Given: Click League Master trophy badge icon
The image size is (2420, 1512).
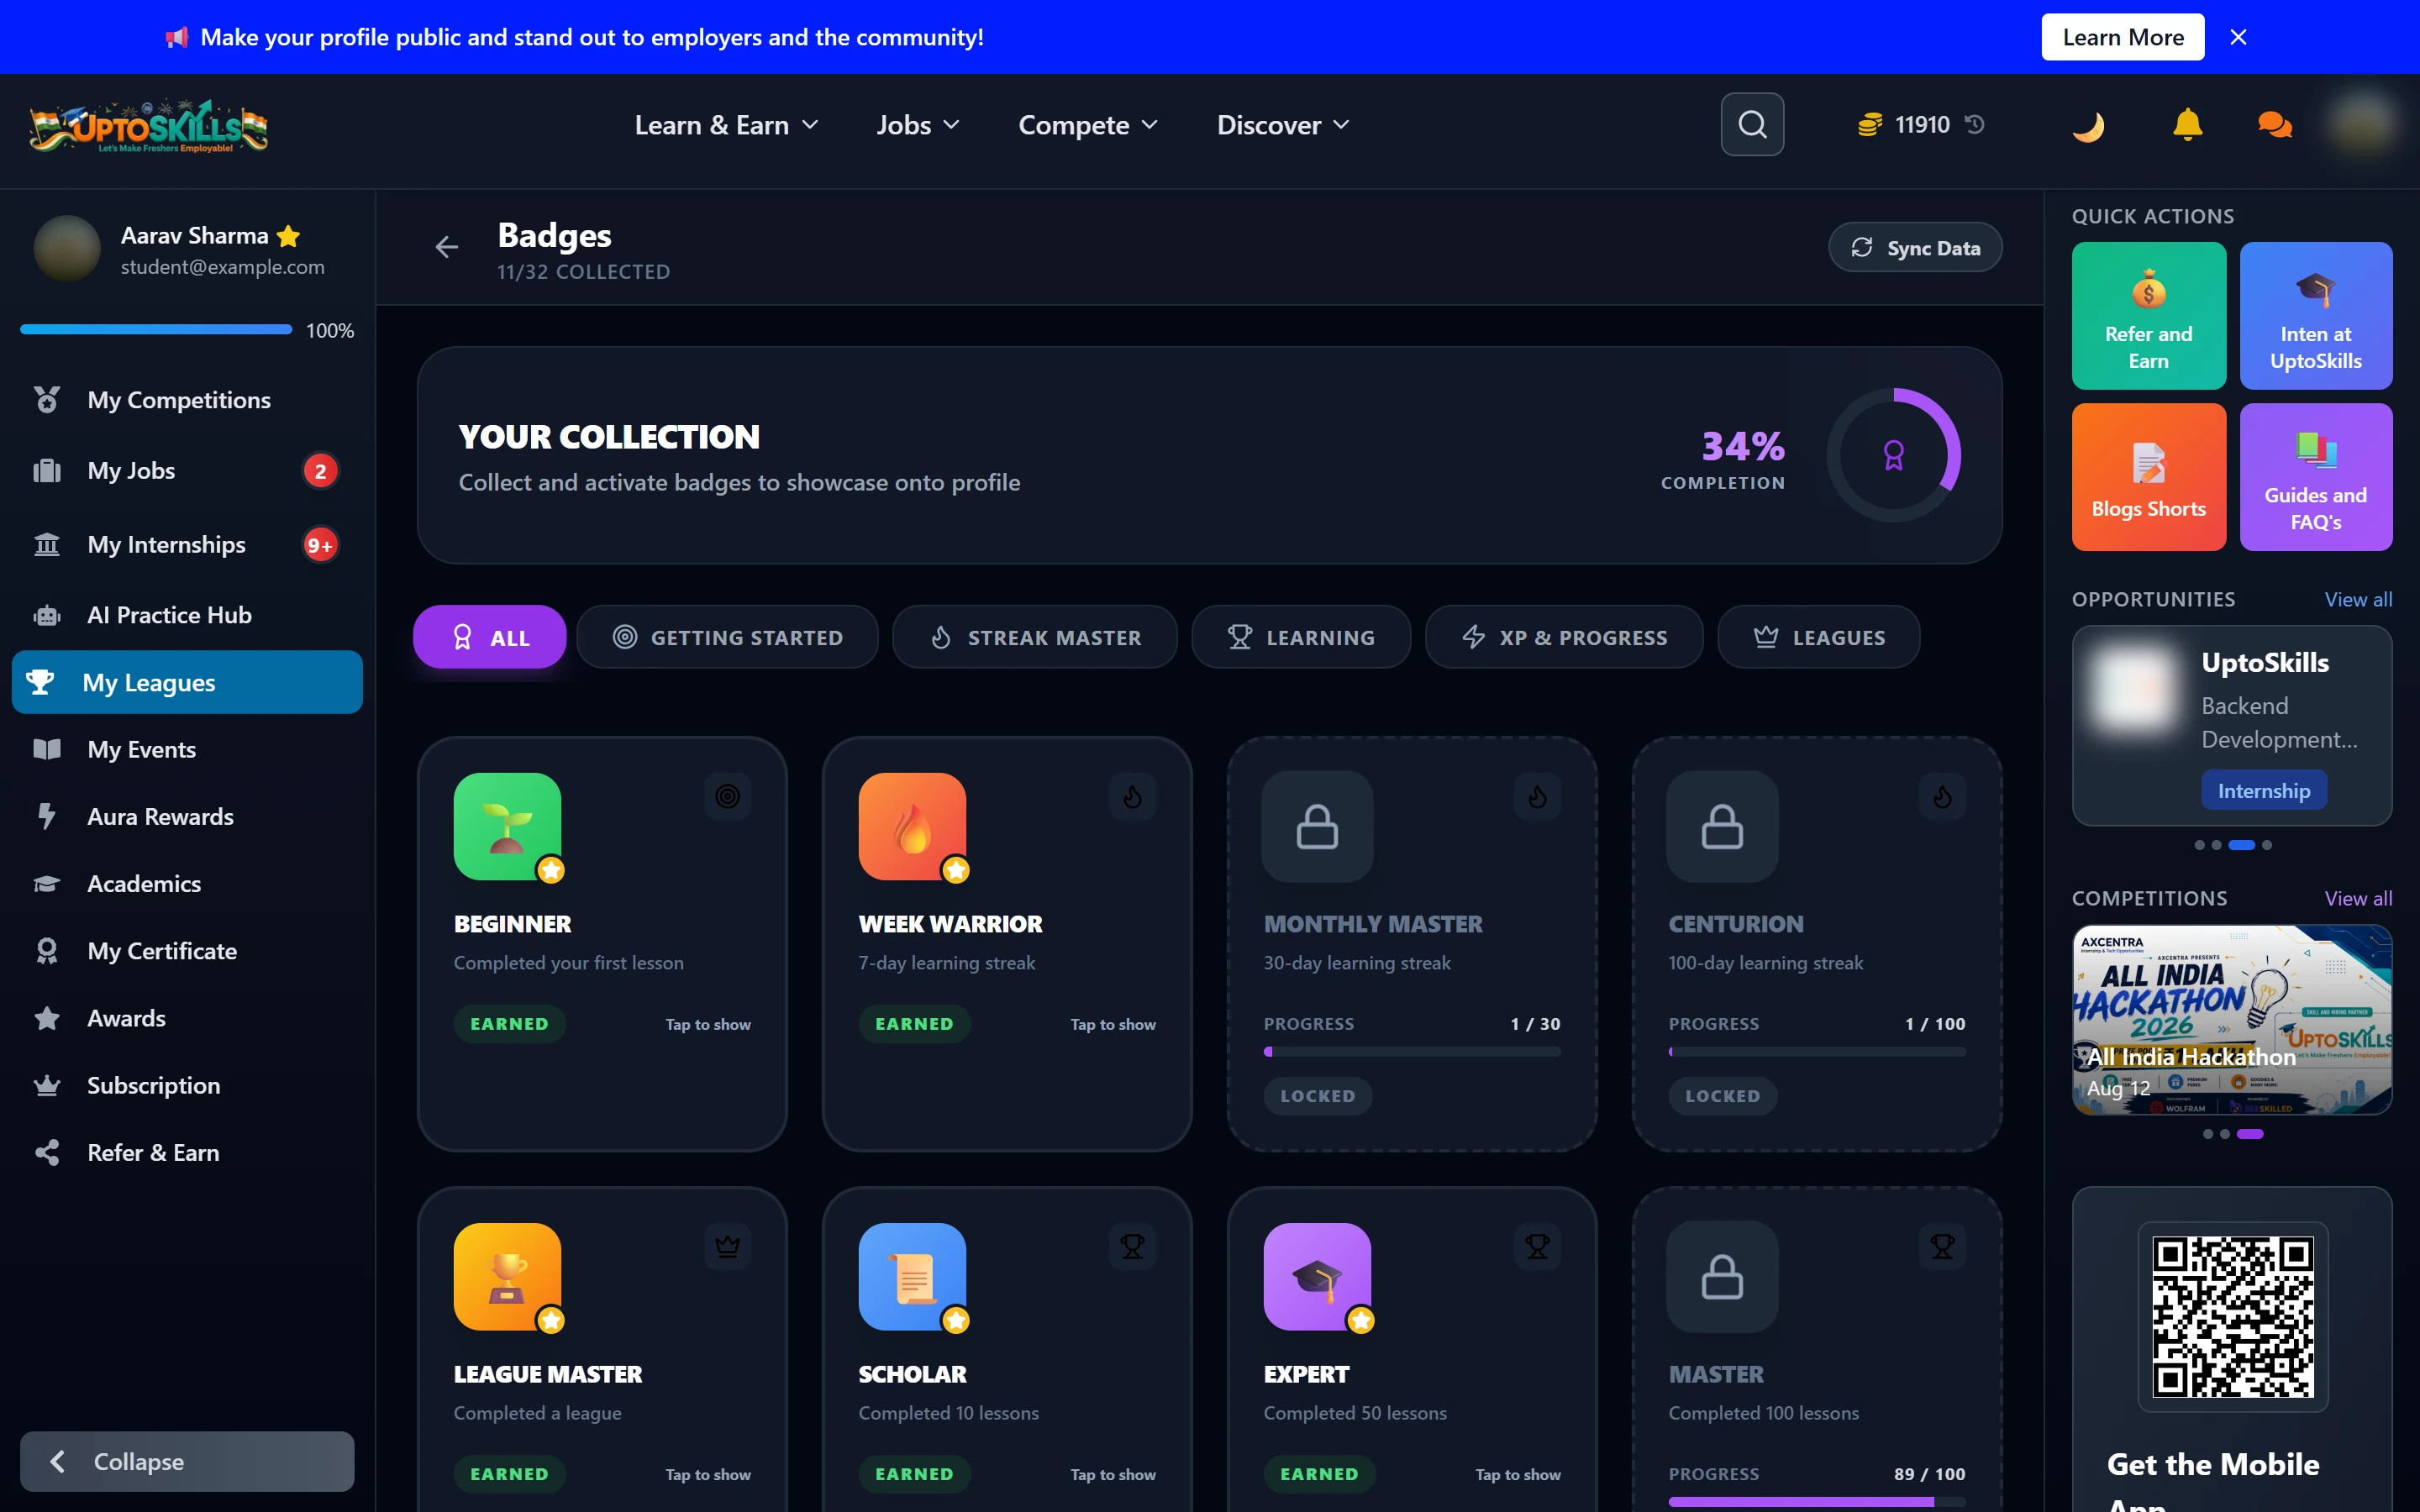Looking at the screenshot, I should tap(507, 1276).
